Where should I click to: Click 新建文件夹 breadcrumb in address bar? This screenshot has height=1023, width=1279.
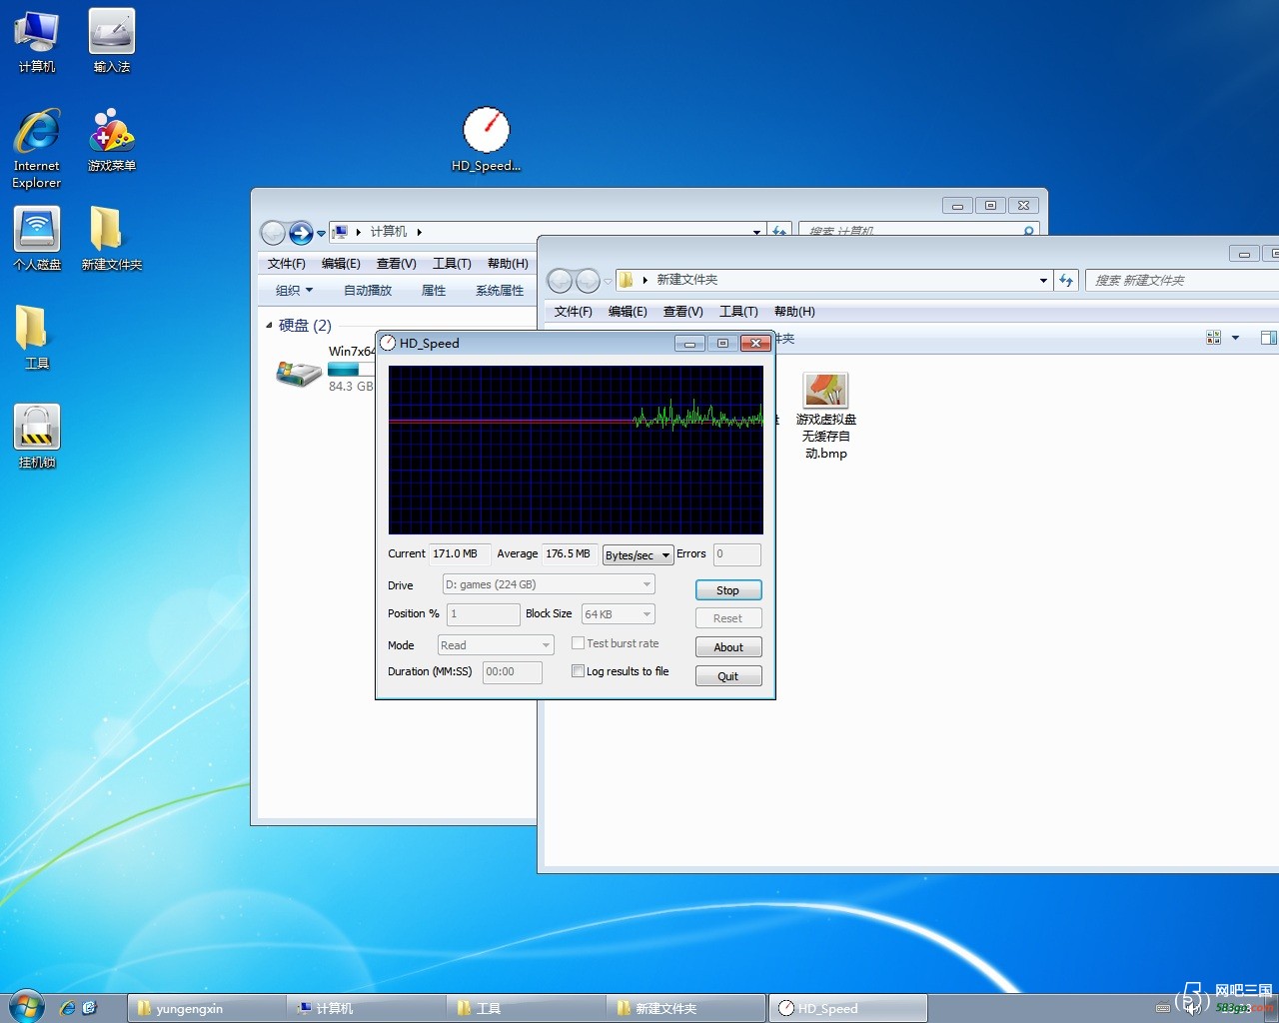point(687,280)
